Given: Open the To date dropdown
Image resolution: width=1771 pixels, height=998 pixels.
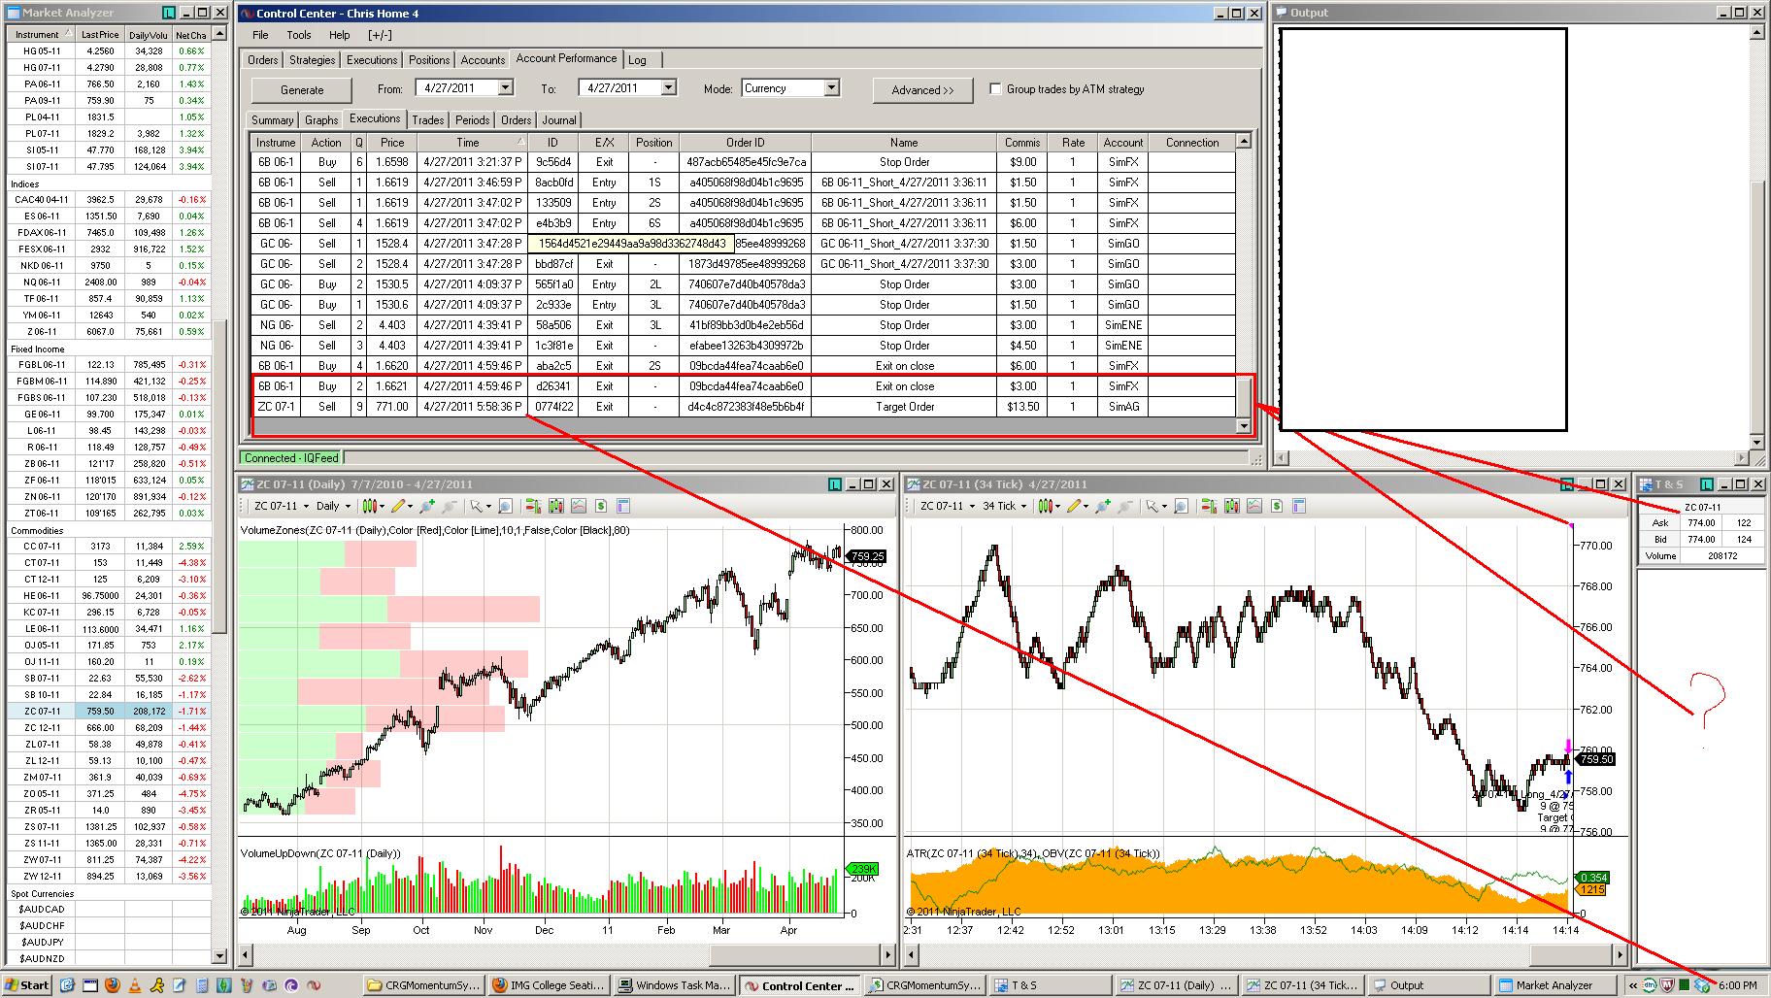Looking at the screenshot, I should coord(668,87).
